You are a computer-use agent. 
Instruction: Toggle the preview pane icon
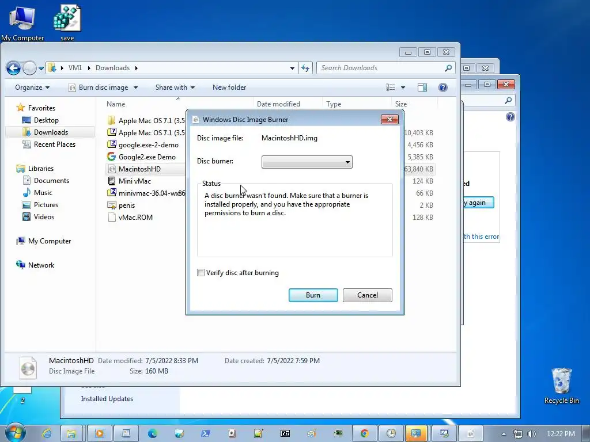coord(422,87)
